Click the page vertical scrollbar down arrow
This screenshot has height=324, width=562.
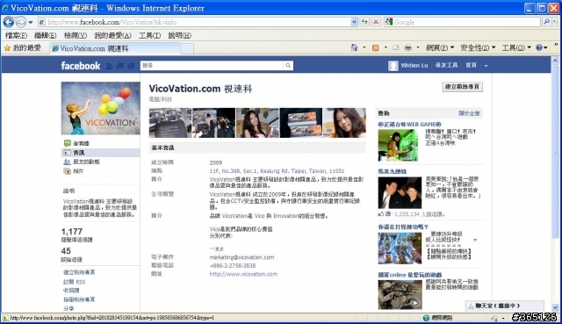pyautogui.click(x=555, y=308)
